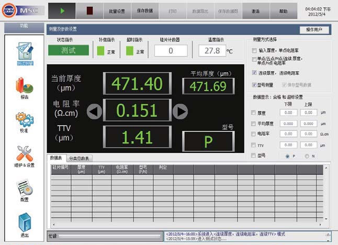
Task: Click table horizontal scroll left arrow
Action: point(53,225)
